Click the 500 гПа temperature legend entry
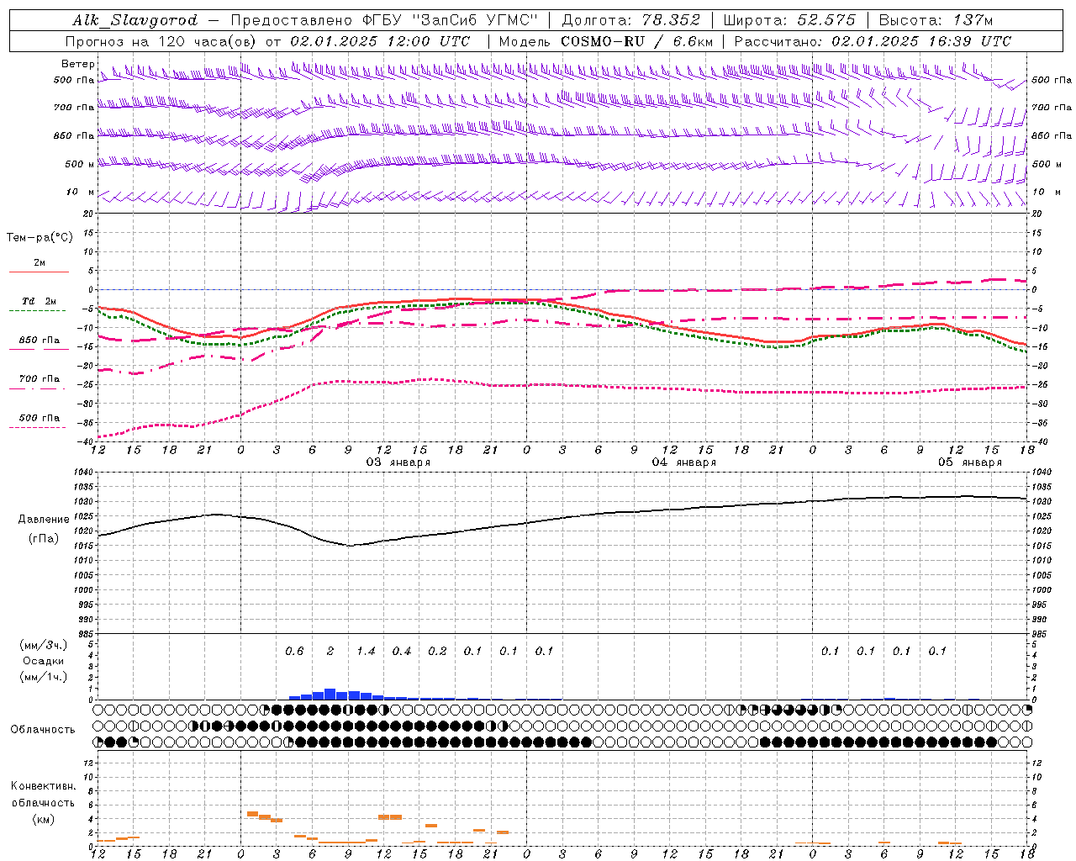 [40, 418]
